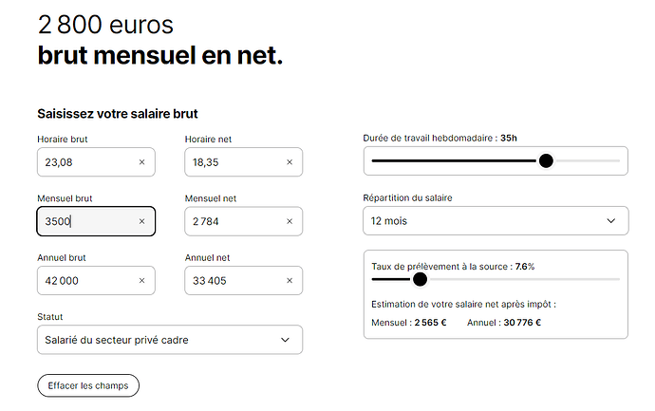Click inside the Horaire net input field
Screen dimensions: 655x411
point(233,162)
